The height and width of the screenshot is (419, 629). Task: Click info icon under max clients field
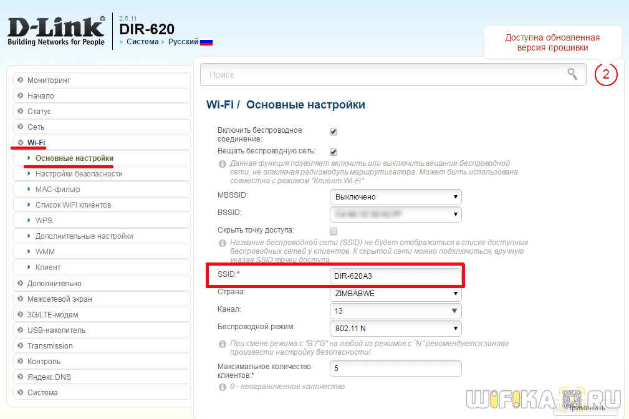[x=222, y=387]
